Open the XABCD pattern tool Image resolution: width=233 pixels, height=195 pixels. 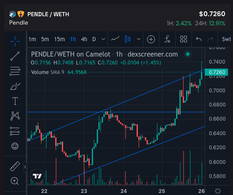(x=15, y=116)
